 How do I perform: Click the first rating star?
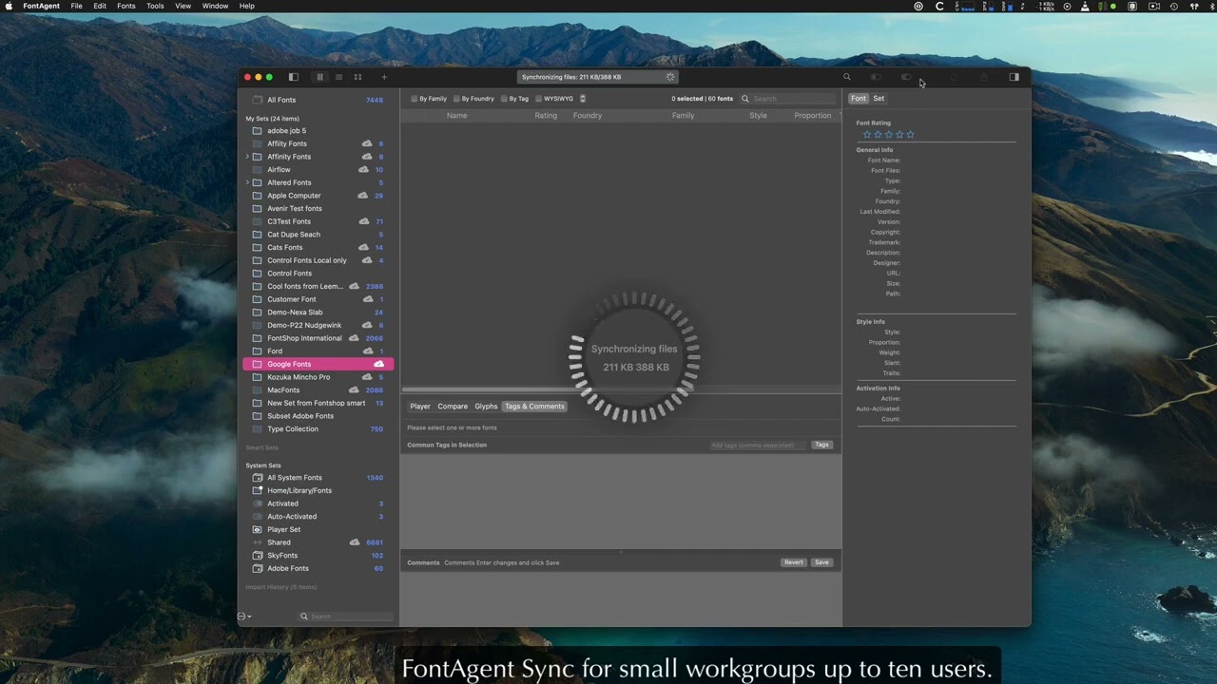pyautogui.click(x=866, y=135)
